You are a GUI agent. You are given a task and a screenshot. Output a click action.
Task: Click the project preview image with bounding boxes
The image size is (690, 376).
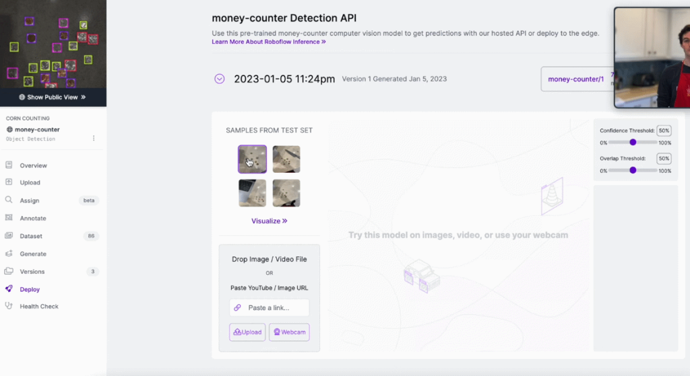(53, 44)
